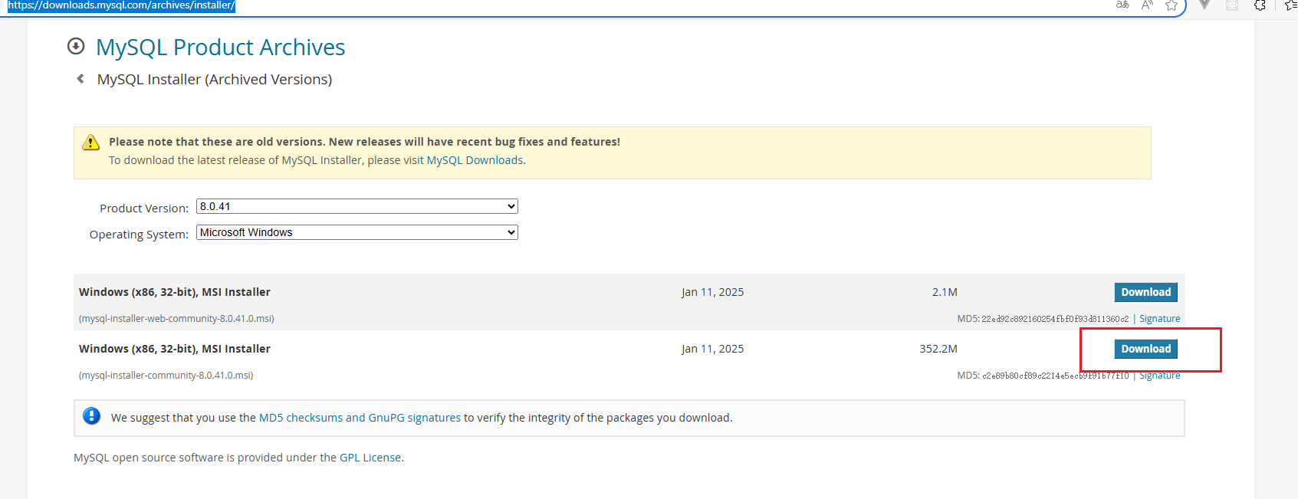Open the Vue devtools extension icon

click(x=1204, y=5)
